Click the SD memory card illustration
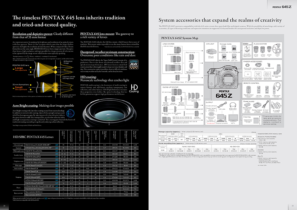The image size is (297, 210). [224, 48]
